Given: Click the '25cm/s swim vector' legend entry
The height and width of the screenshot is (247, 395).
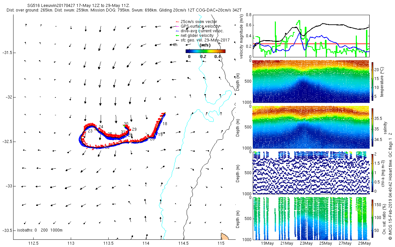Looking at the screenshot, I should 198,21.
